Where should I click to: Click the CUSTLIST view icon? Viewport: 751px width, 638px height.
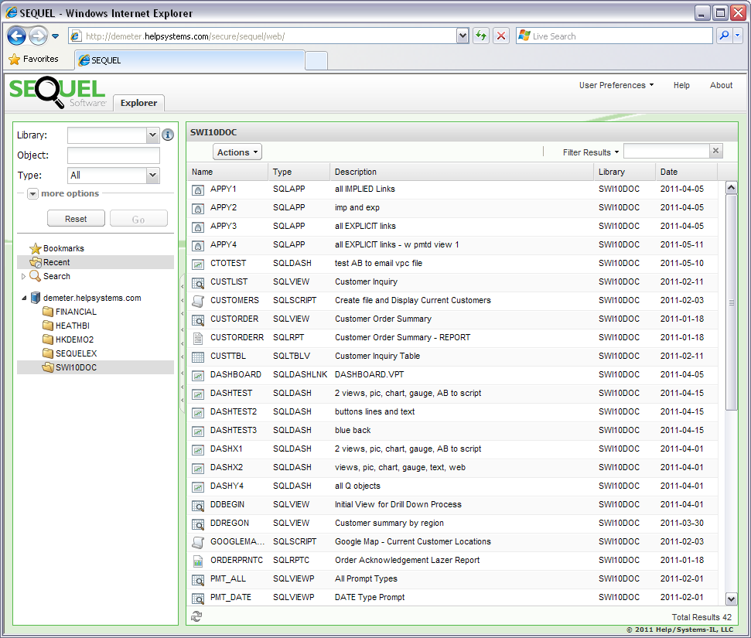tap(198, 282)
